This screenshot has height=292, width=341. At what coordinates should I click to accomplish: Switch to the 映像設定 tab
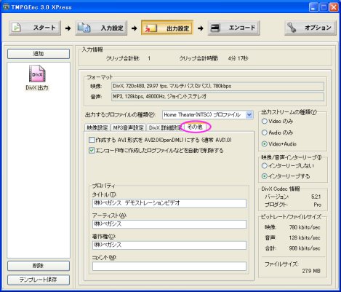pyautogui.click(x=97, y=127)
